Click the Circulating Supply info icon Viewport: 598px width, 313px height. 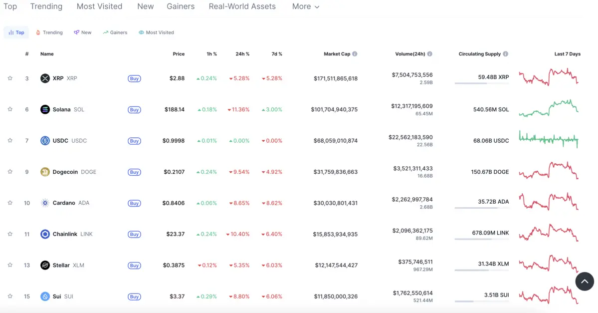pos(505,54)
